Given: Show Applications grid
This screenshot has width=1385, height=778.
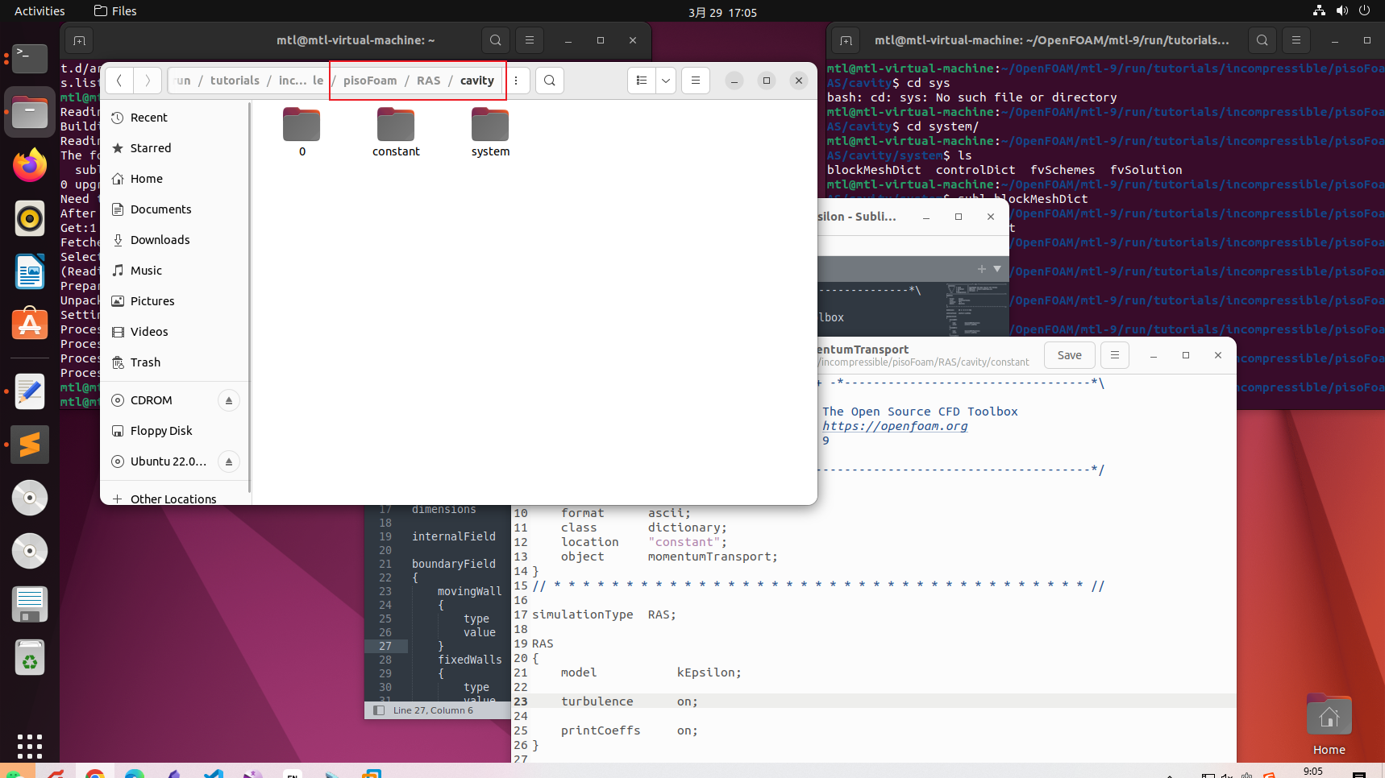Looking at the screenshot, I should click(30, 746).
